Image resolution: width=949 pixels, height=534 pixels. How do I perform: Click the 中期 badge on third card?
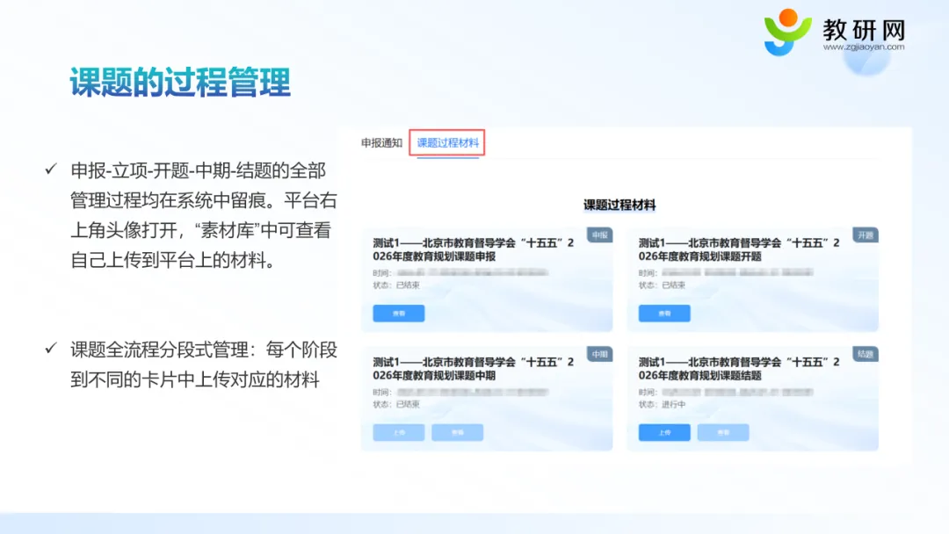(600, 354)
